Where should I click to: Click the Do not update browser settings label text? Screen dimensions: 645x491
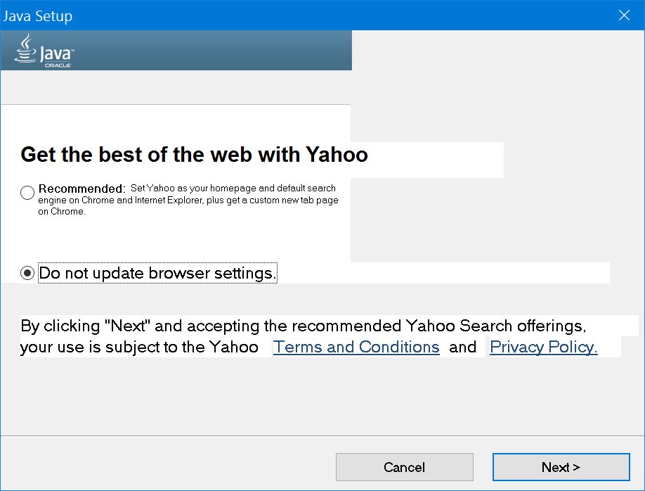pyautogui.click(x=157, y=273)
